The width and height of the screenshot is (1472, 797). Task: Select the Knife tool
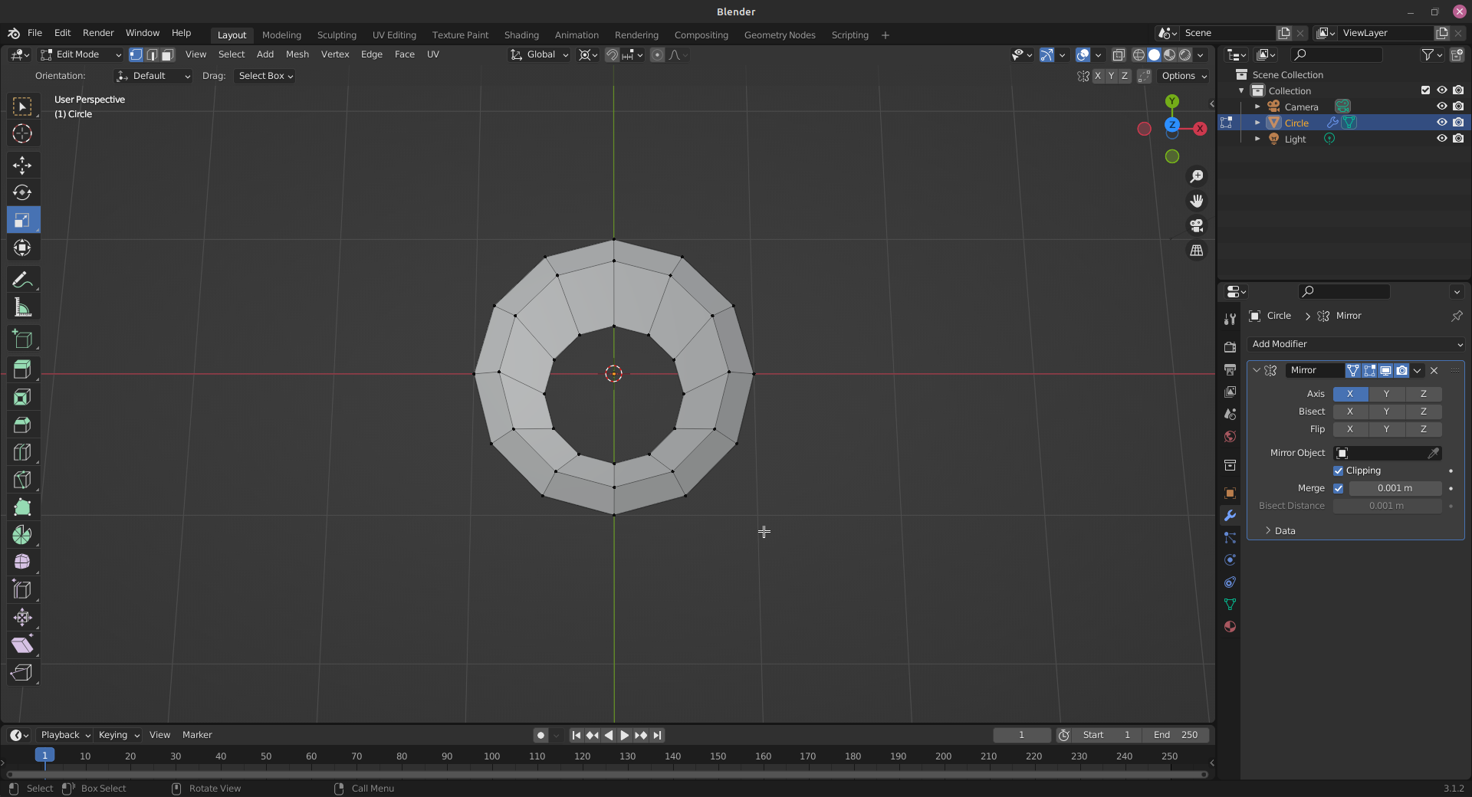coord(22,480)
